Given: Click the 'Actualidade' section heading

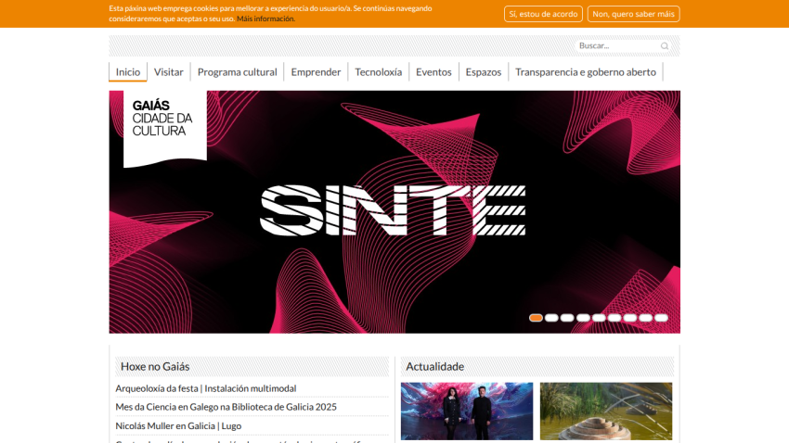Looking at the screenshot, I should (x=434, y=367).
